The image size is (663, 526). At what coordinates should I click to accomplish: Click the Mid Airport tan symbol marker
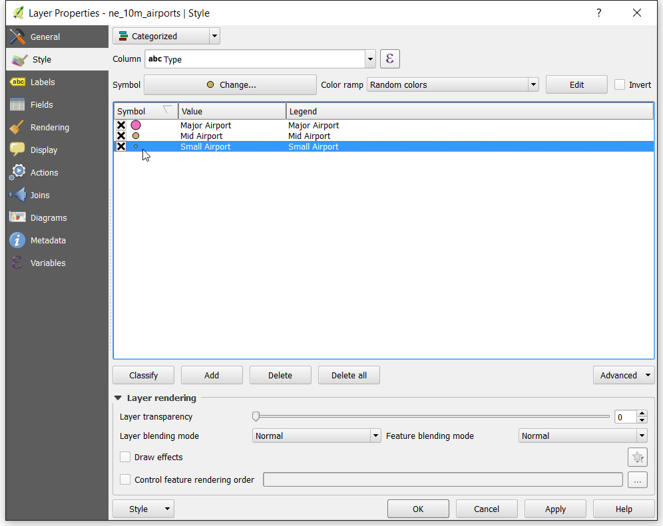pos(136,136)
